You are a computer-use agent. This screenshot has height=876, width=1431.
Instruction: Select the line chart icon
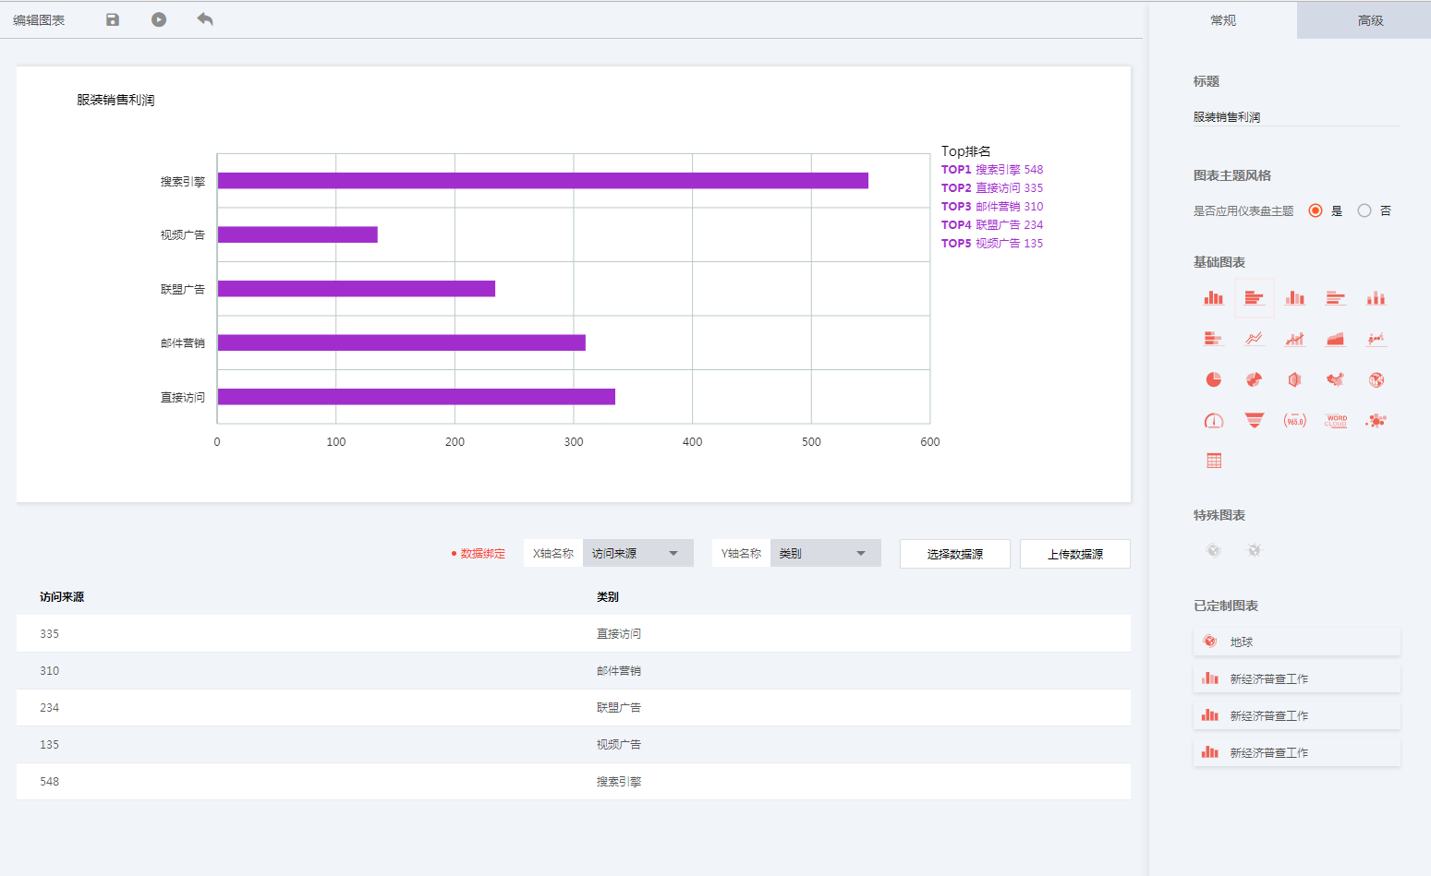[1254, 339]
